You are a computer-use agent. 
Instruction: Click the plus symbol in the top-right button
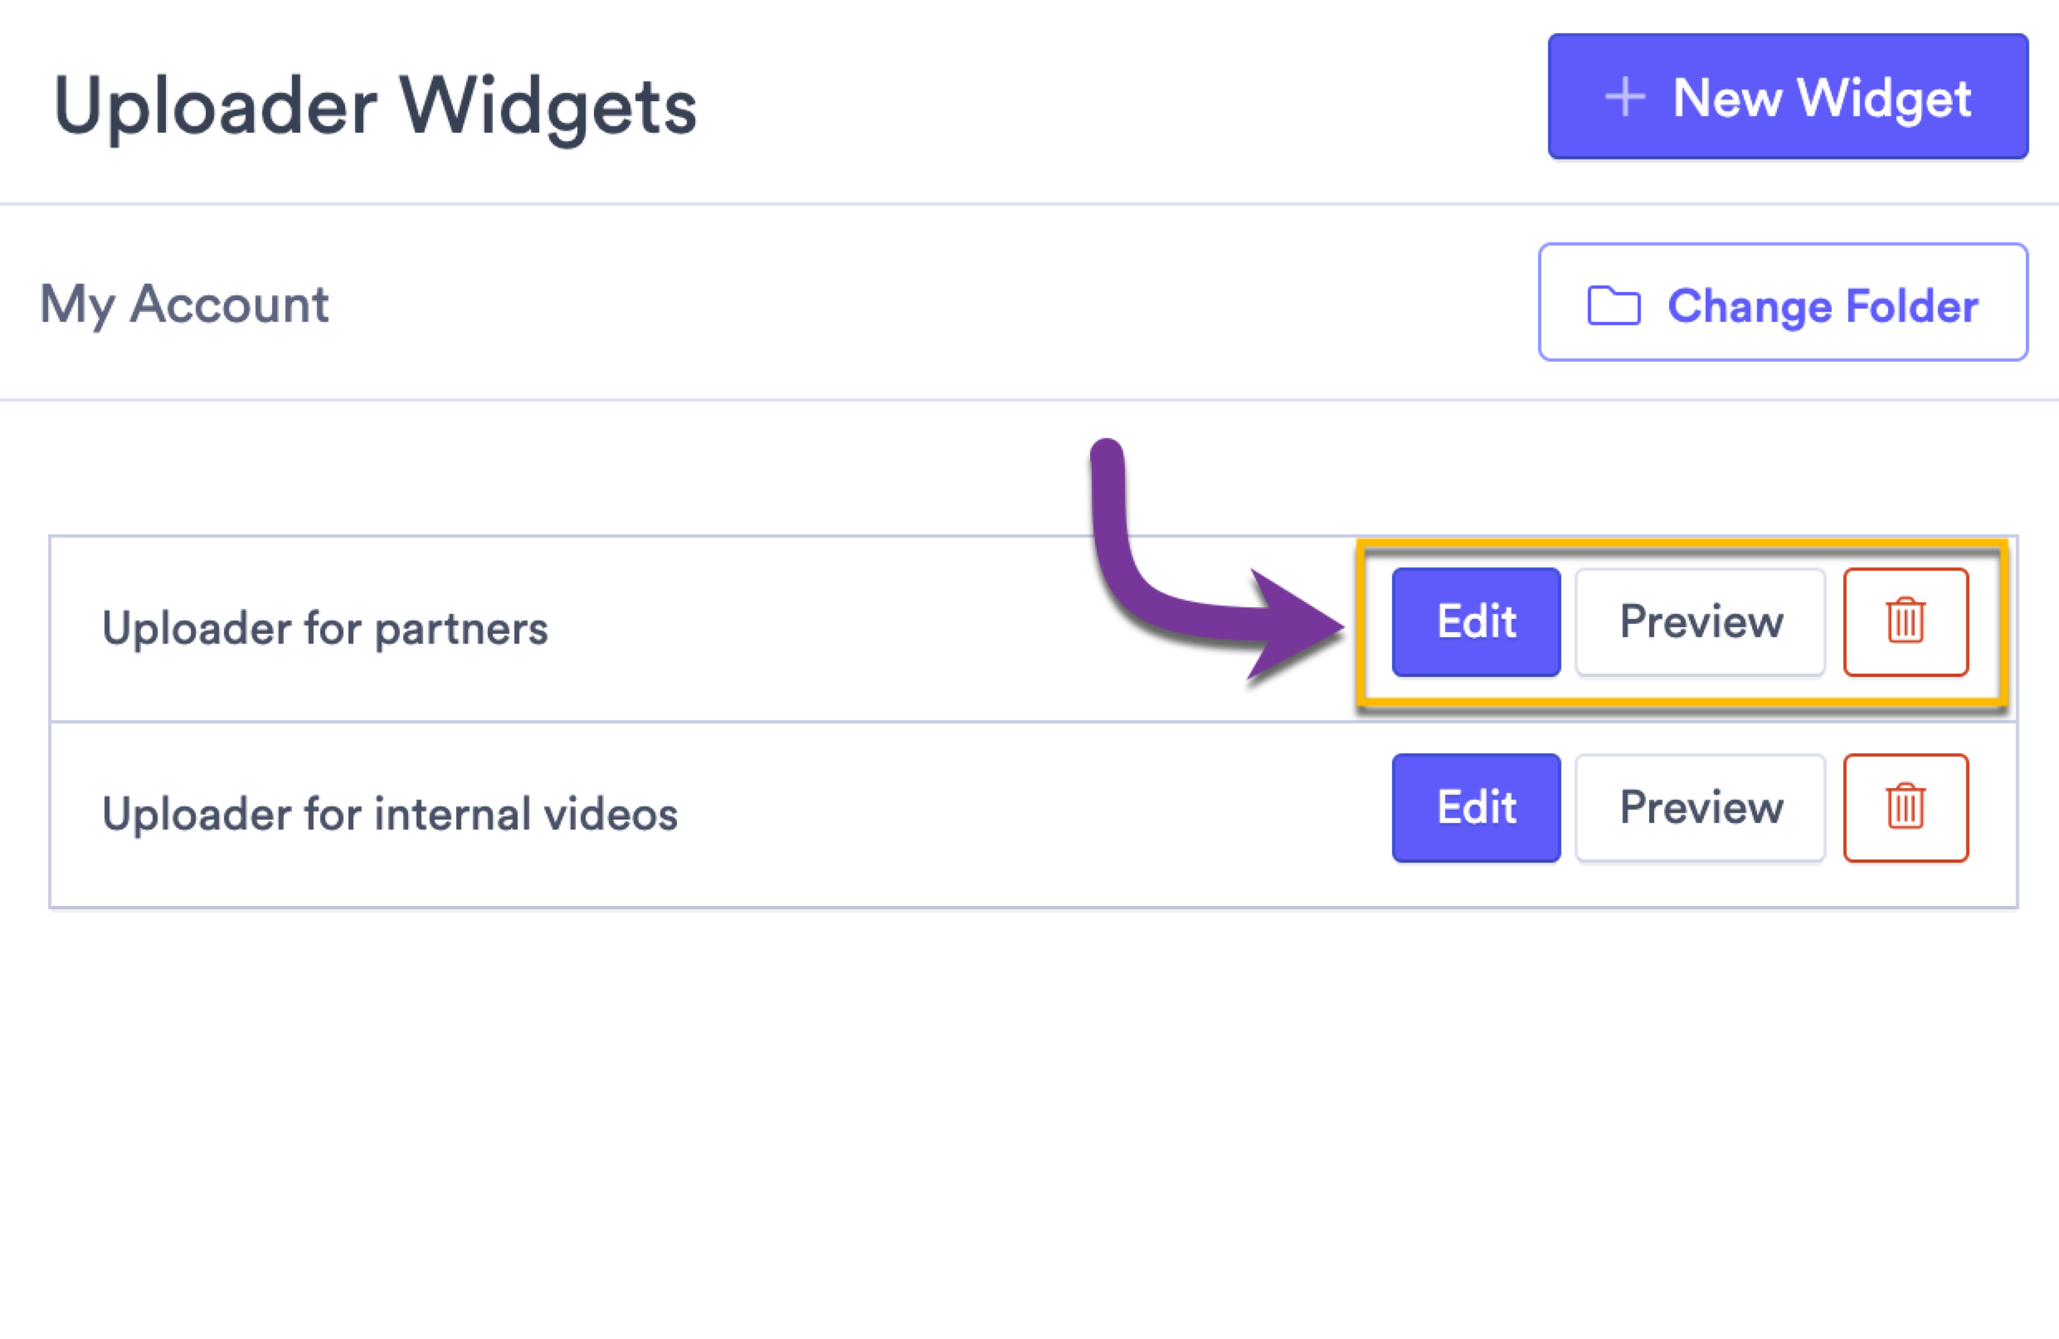pos(1627,97)
